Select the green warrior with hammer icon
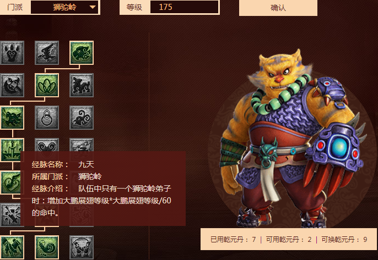This screenshot has height=260, width=378. coord(12,247)
